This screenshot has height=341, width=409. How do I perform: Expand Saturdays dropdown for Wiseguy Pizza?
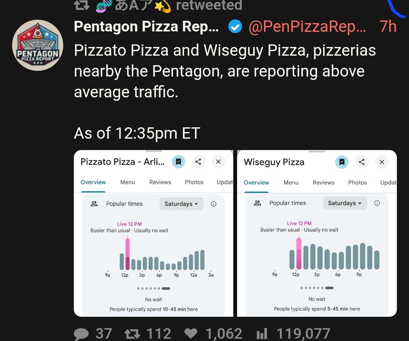345,203
